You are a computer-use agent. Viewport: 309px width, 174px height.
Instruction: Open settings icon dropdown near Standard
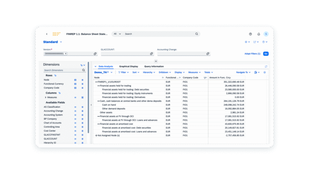pyautogui.click(x=247, y=42)
